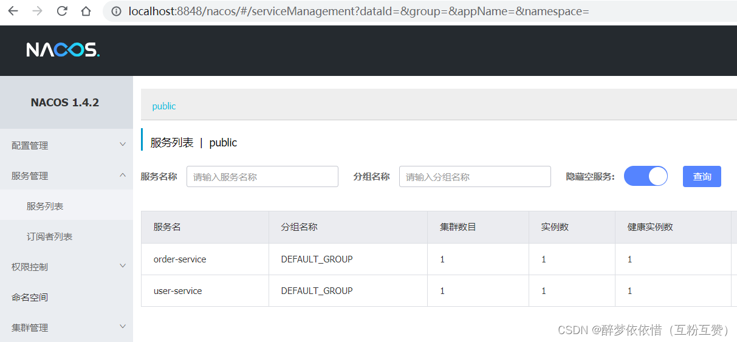Click the 健康实例数 column header

tap(673, 227)
